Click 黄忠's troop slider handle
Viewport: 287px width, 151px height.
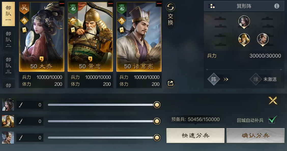[x=157, y=121]
